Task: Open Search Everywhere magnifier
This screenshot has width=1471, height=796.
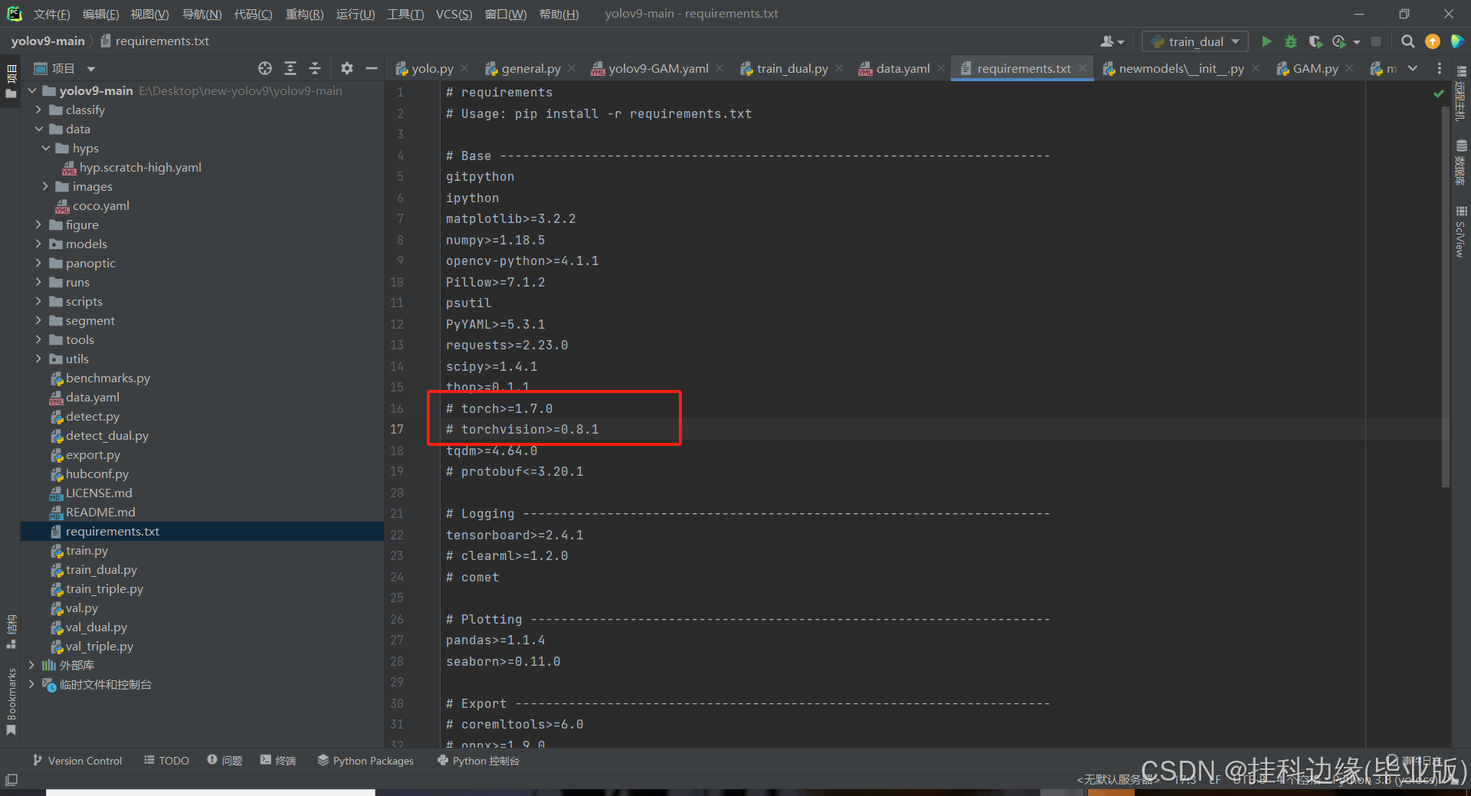Action: [1407, 41]
